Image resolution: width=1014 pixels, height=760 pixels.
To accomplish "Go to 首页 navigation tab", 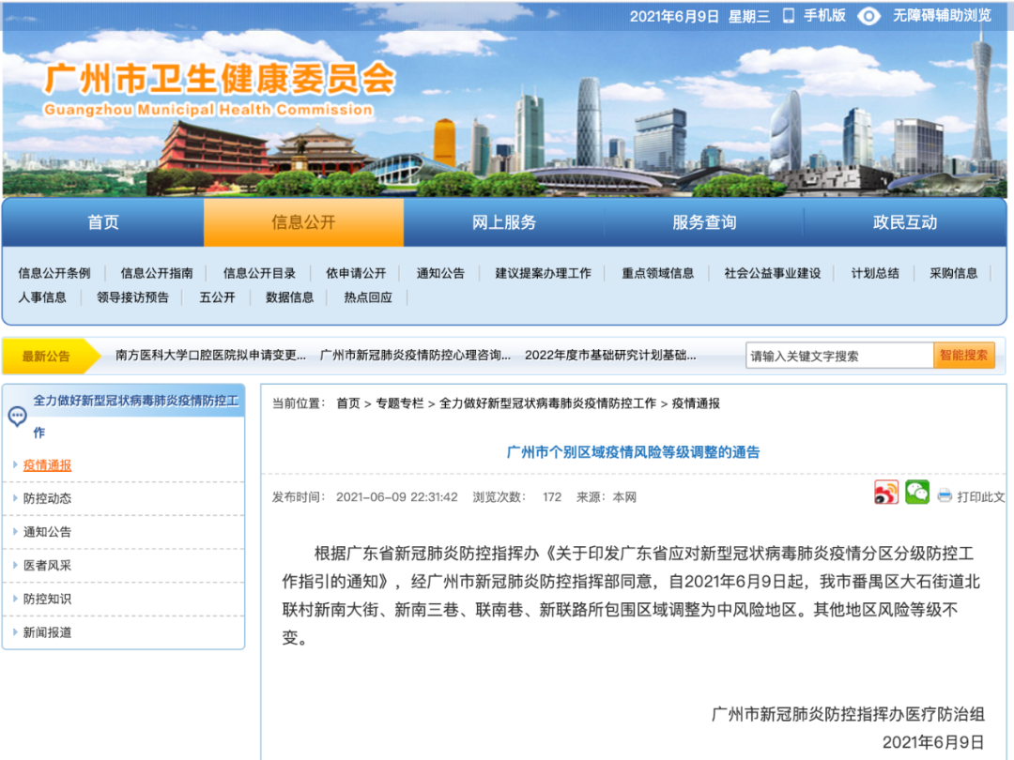I will 103,222.
